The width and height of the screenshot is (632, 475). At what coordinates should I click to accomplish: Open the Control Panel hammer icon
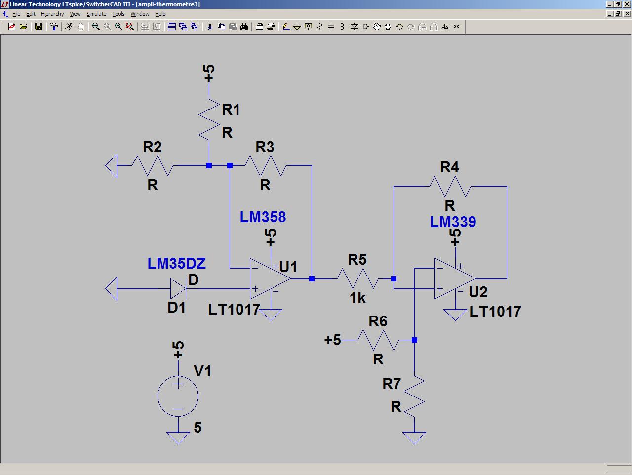tap(54, 27)
